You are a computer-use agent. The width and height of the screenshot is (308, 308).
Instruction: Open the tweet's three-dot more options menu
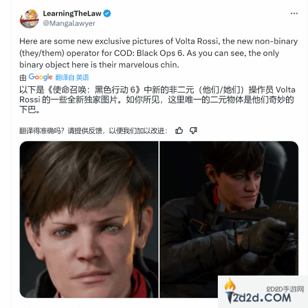294,13
